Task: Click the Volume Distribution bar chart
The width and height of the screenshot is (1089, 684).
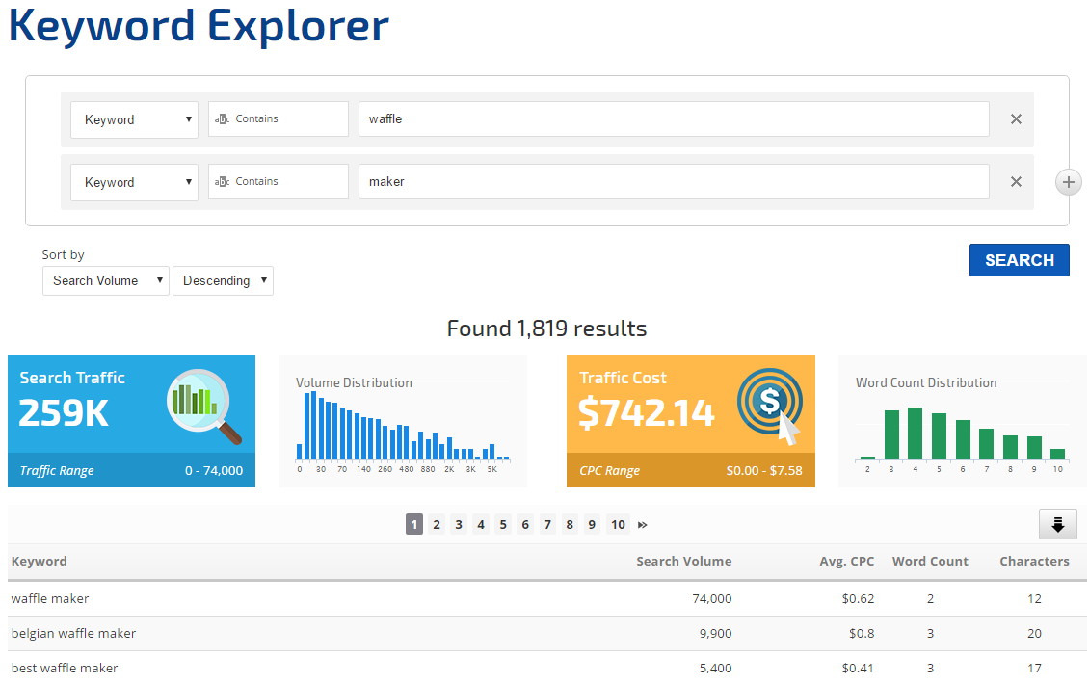Action: 403,426
